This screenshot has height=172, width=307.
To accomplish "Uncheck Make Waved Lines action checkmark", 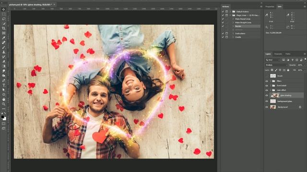I will click(x=223, y=19).
